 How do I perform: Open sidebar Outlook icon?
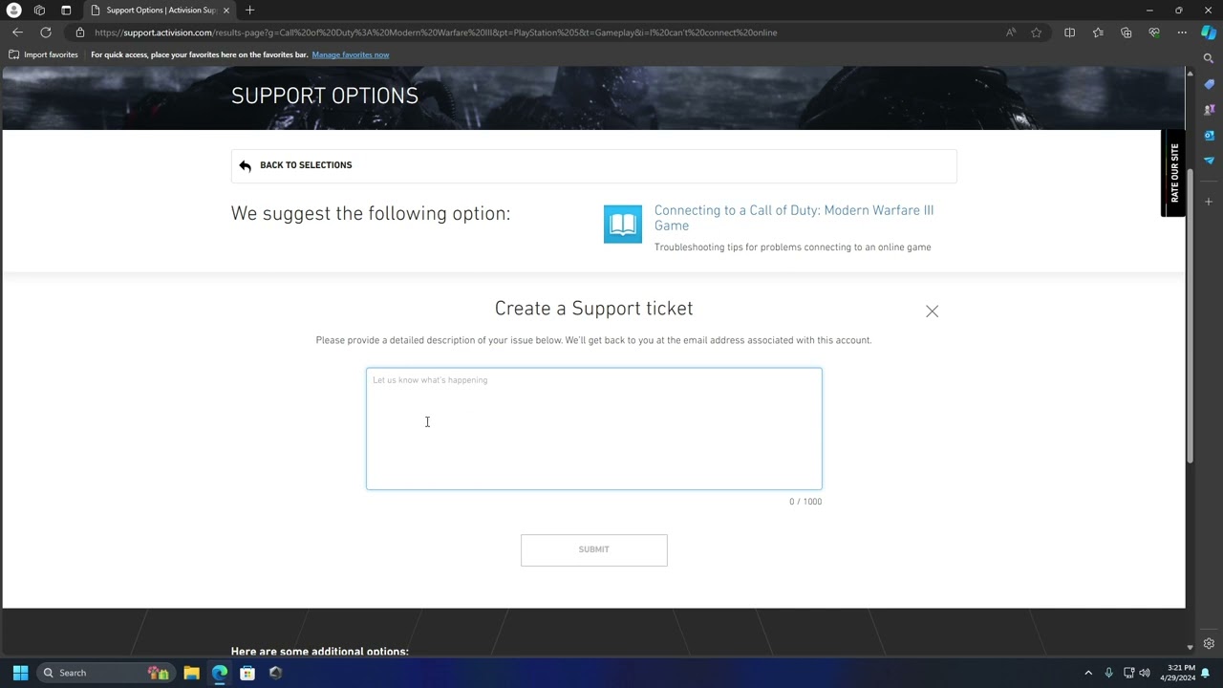(x=1209, y=135)
